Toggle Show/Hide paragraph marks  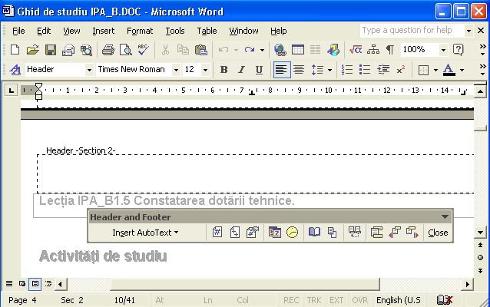390,50
